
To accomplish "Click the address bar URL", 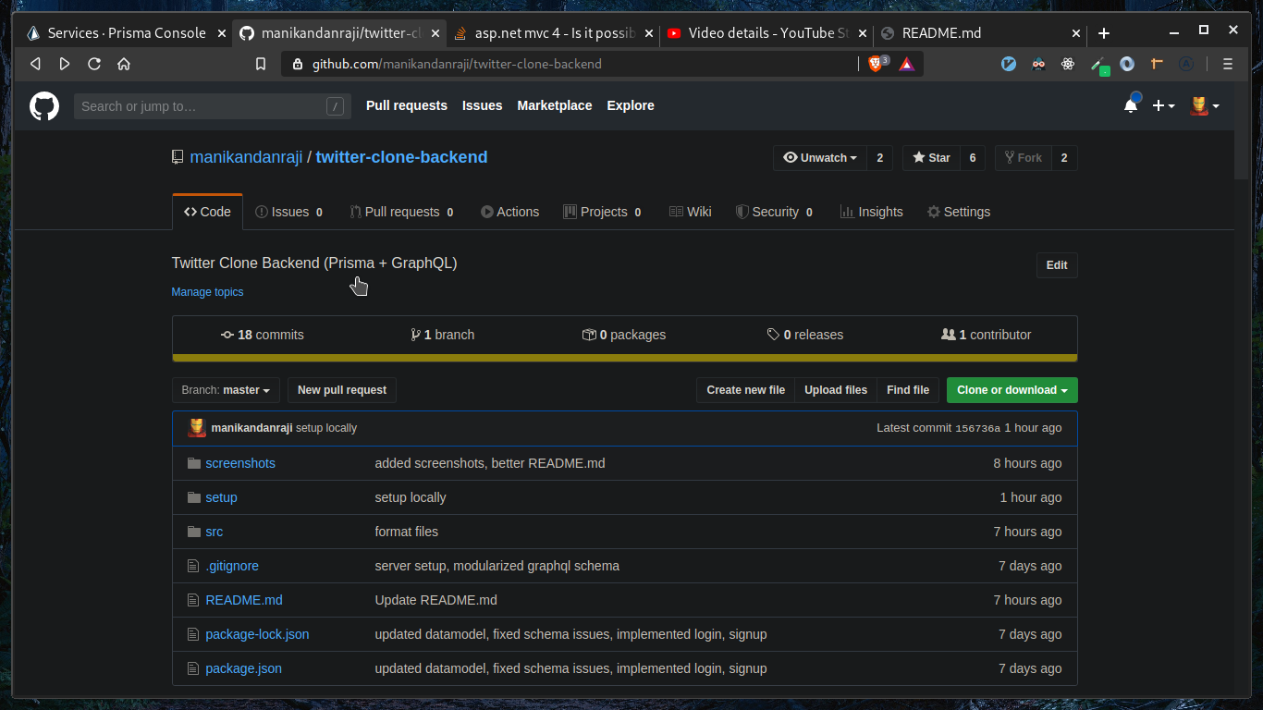I will pyautogui.click(x=457, y=64).
